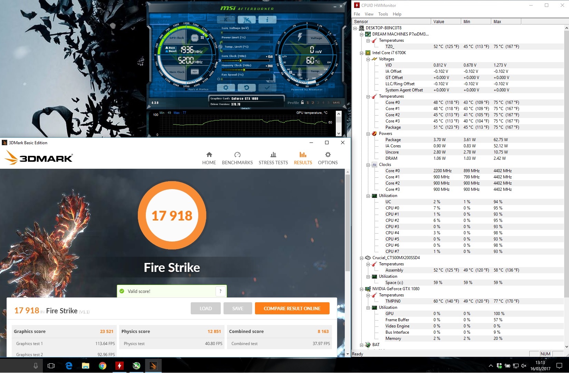Open Afterburner settings gear button

pyautogui.click(x=226, y=88)
